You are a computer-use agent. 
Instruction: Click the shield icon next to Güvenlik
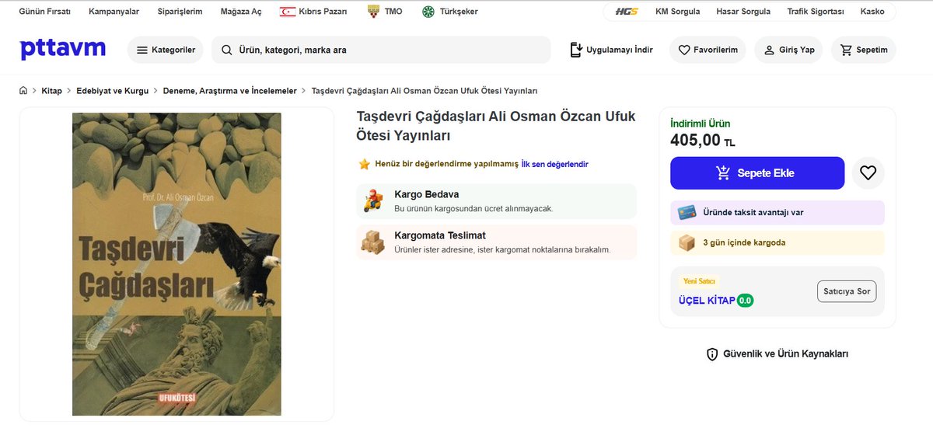712,354
